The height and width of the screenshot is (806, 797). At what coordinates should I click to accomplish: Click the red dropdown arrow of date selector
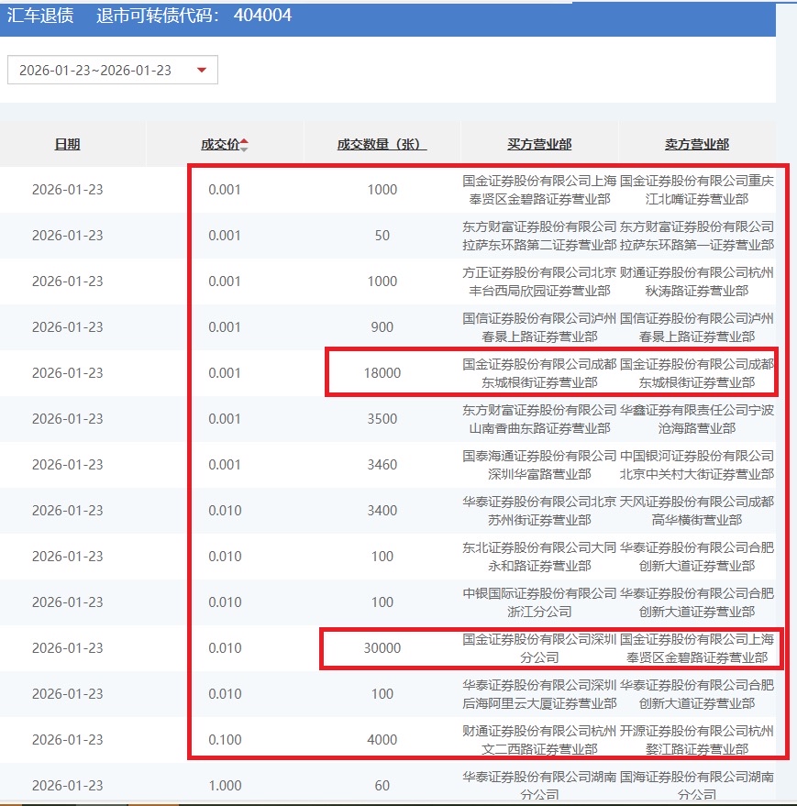click(202, 70)
